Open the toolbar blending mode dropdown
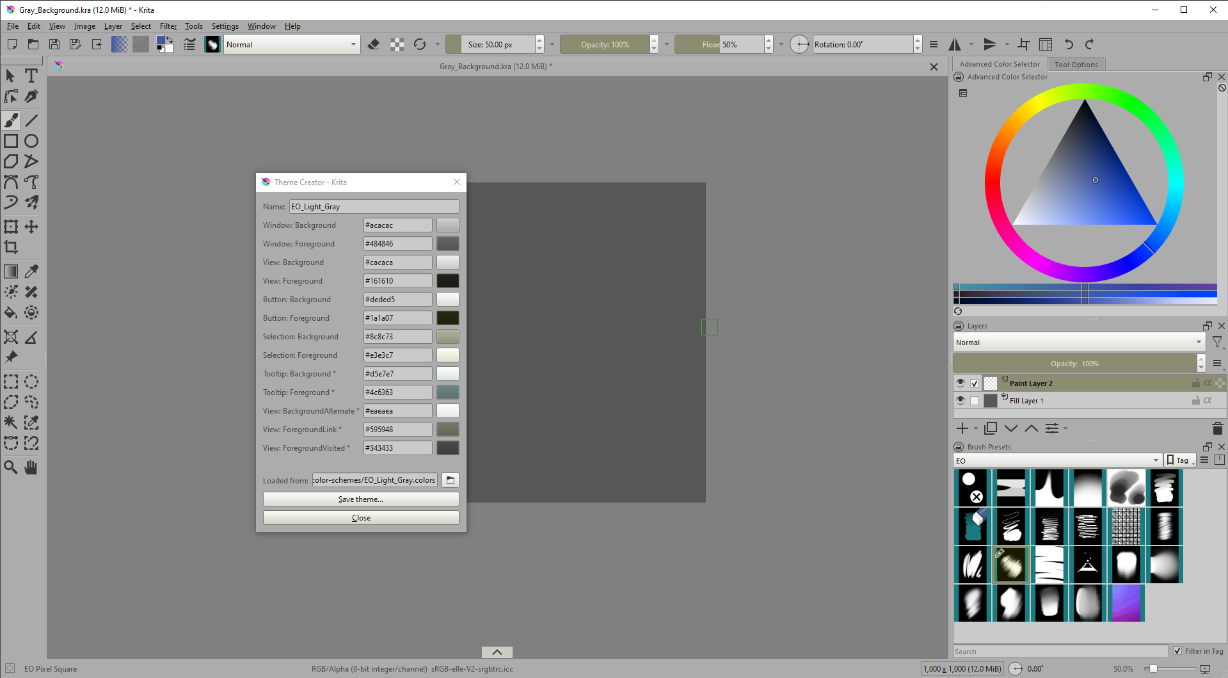Image resolution: width=1228 pixels, height=678 pixels. coord(292,44)
